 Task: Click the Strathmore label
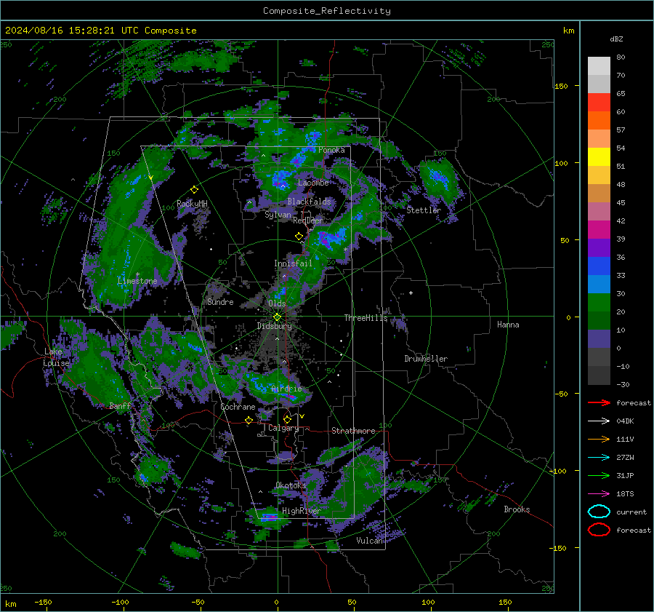(353, 431)
